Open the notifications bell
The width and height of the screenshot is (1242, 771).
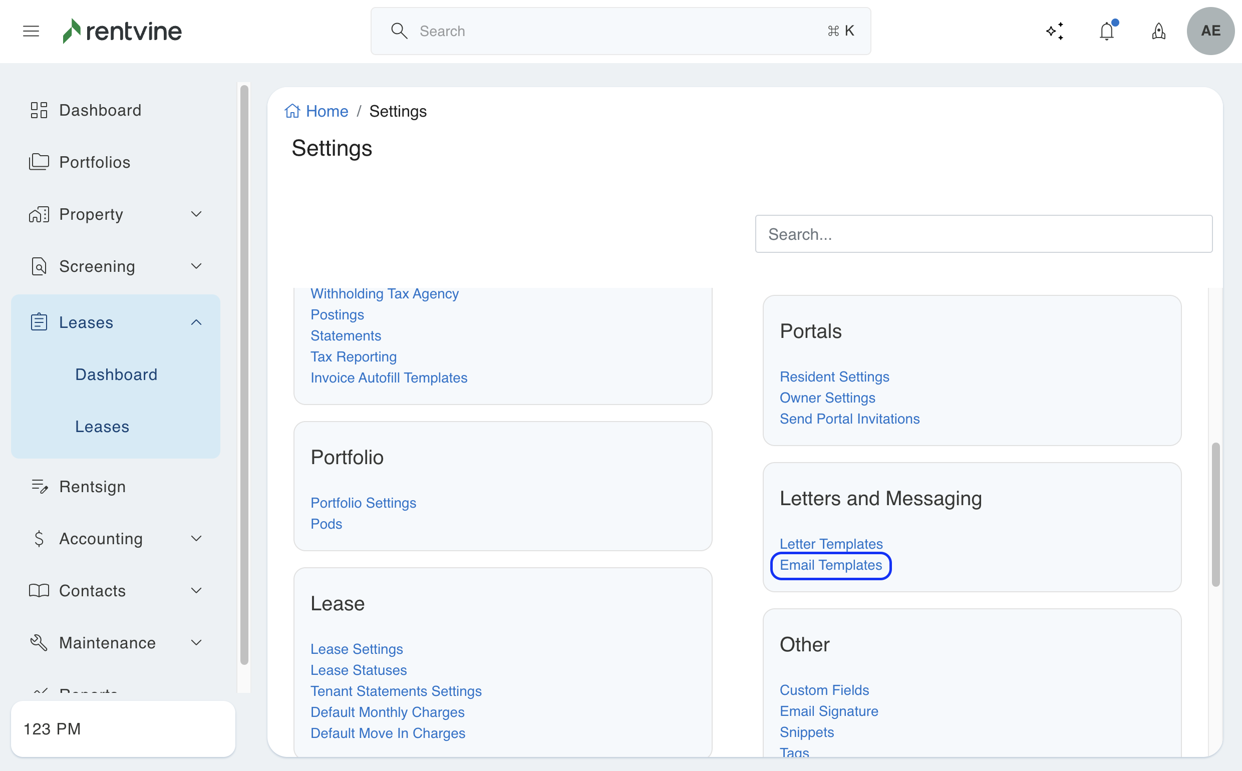pos(1106,31)
